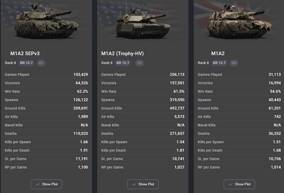
Task: Click the M1A2 title on third card
Action: [218, 54]
